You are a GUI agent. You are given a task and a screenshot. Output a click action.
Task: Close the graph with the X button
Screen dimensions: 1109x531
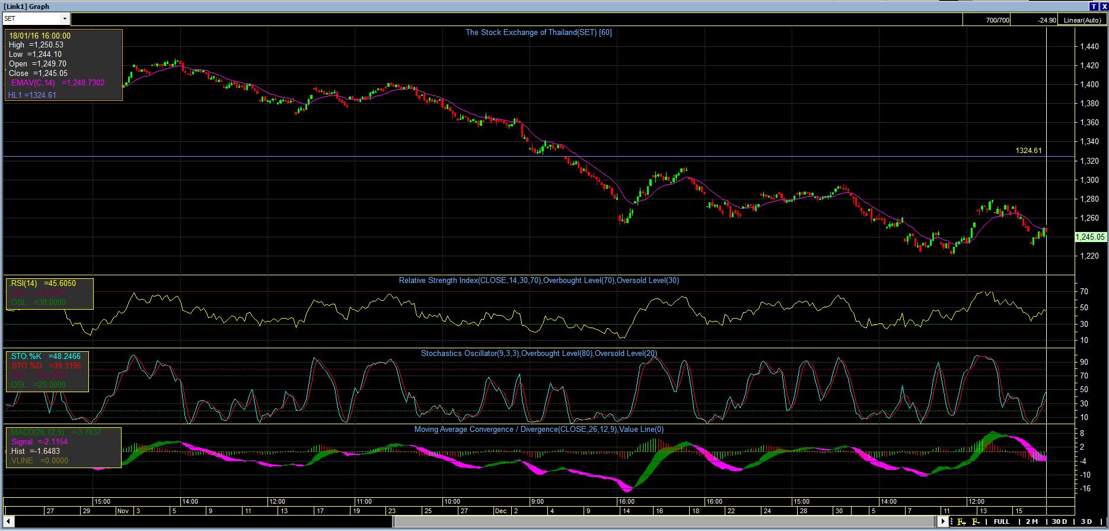point(1103,6)
